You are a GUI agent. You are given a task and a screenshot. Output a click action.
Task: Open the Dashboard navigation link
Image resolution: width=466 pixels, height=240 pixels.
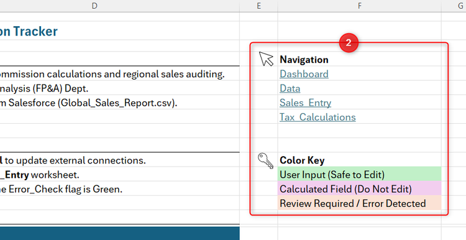pos(304,74)
